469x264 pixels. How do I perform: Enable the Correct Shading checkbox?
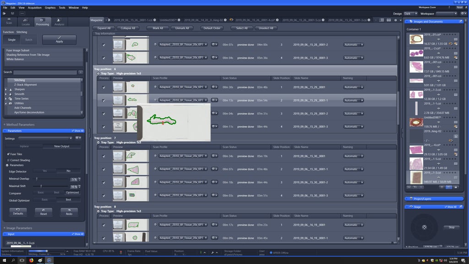pos(8,160)
